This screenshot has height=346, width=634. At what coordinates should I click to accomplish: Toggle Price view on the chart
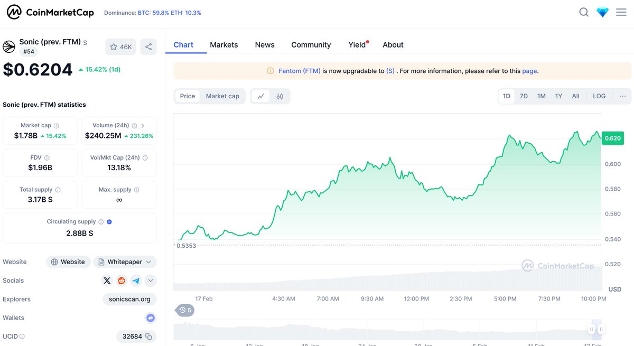[187, 96]
